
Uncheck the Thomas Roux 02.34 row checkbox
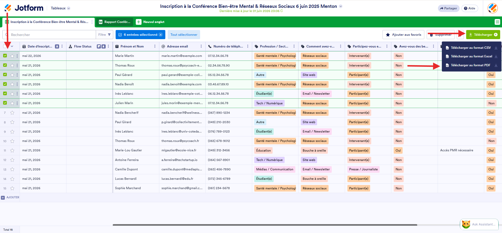pos(5,65)
